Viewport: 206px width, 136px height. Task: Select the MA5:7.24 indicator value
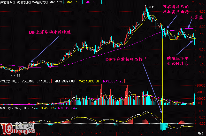(x=56, y=2)
